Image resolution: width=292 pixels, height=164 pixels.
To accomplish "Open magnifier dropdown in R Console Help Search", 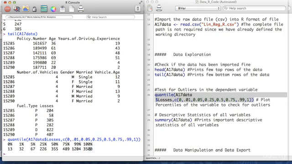I will tap(89, 17).
